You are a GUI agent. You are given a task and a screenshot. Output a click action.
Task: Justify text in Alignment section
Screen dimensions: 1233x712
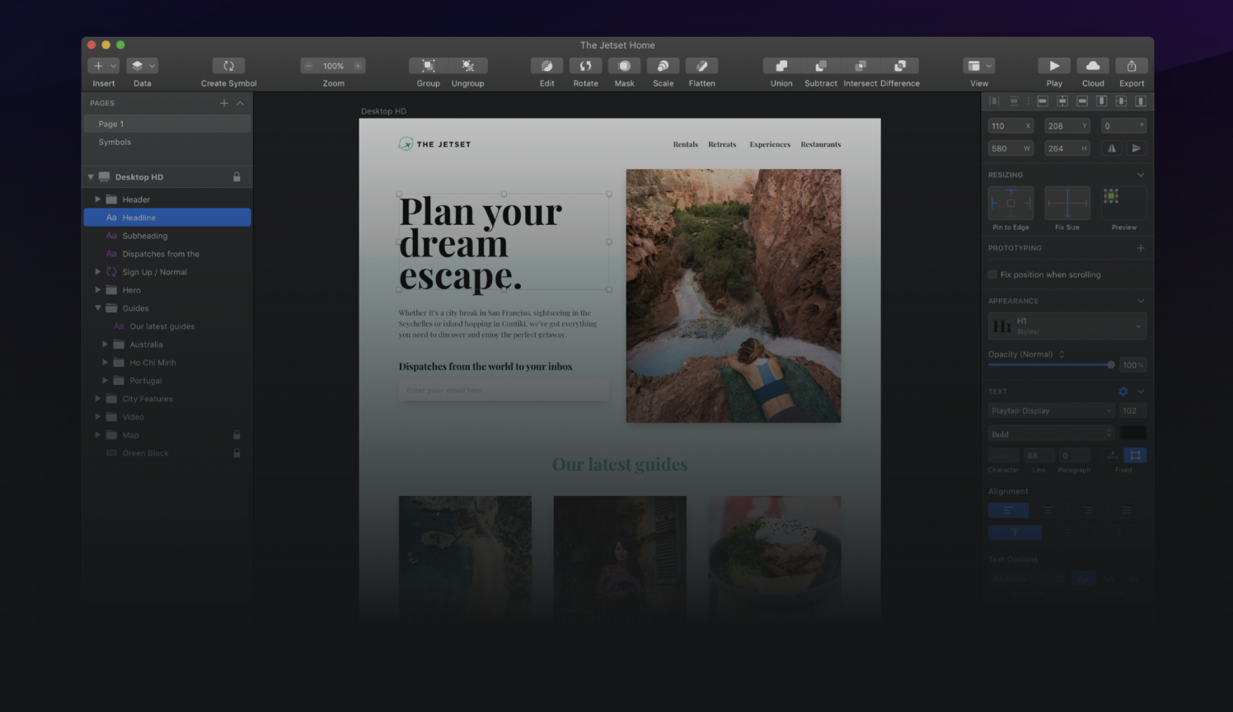1126,510
